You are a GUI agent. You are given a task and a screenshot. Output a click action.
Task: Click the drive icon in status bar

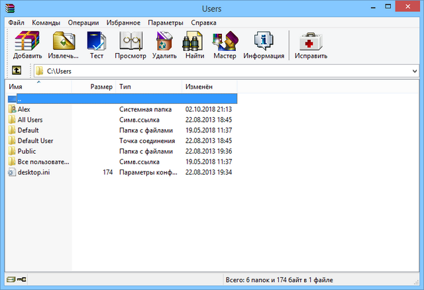[11, 281]
